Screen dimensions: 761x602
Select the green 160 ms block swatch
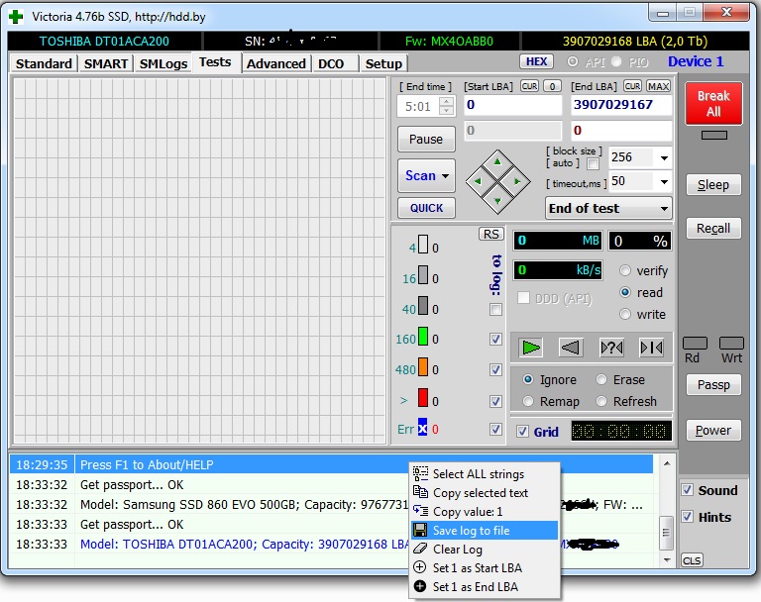423,337
